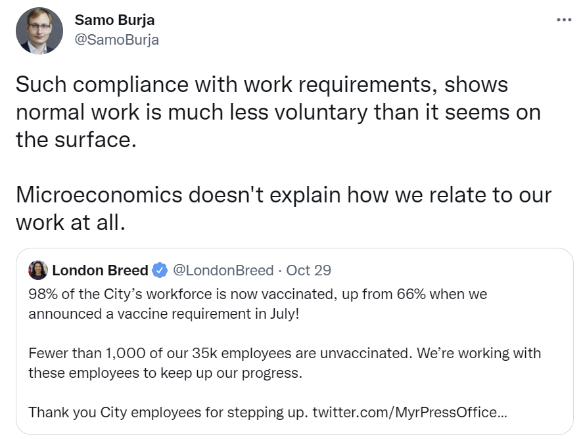
Task: Open Samo Burja display name link
Action: pyautogui.click(x=114, y=20)
